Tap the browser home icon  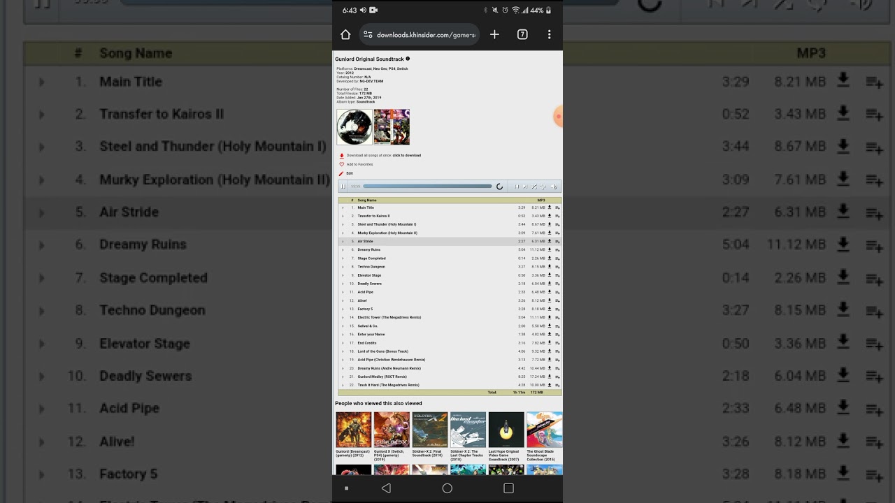point(345,34)
